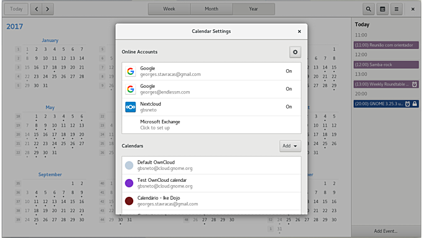Select the Year view tab
Image resolution: width=423 pixels, height=238 pixels.
pos(254,9)
